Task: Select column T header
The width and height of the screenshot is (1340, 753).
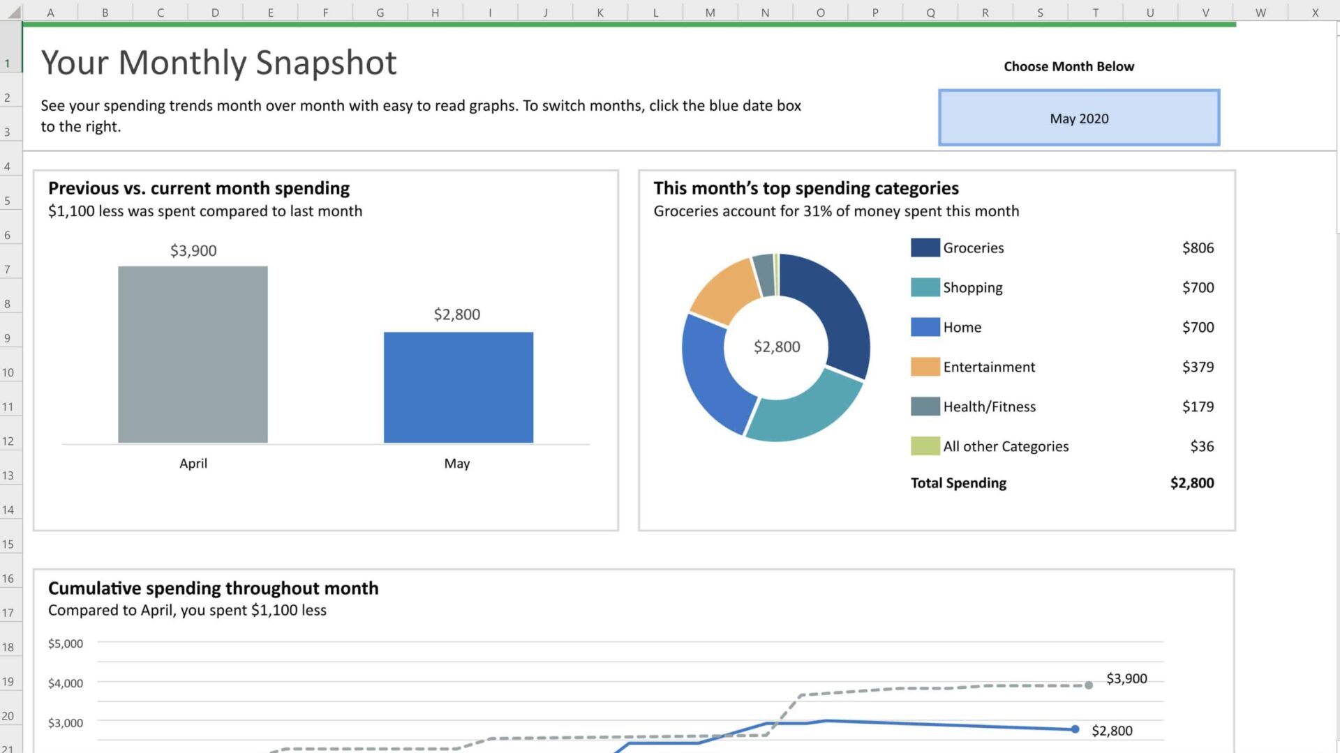Action: tap(1095, 12)
